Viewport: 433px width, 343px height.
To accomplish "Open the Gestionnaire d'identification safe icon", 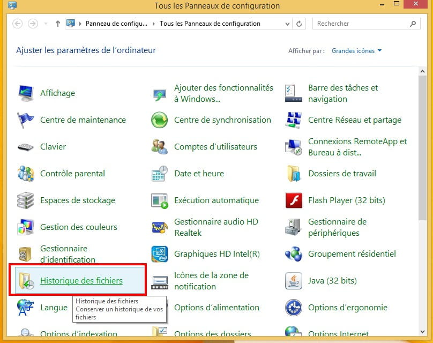I will tap(25, 254).
